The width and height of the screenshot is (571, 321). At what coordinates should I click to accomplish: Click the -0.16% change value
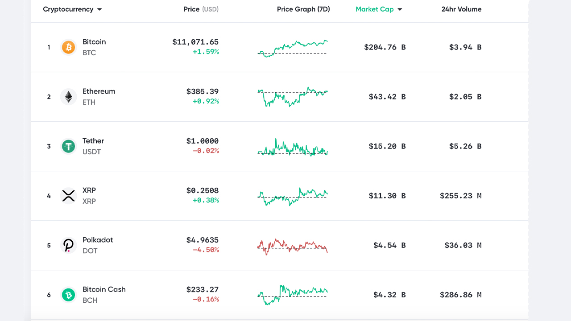[x=206, y=299]
